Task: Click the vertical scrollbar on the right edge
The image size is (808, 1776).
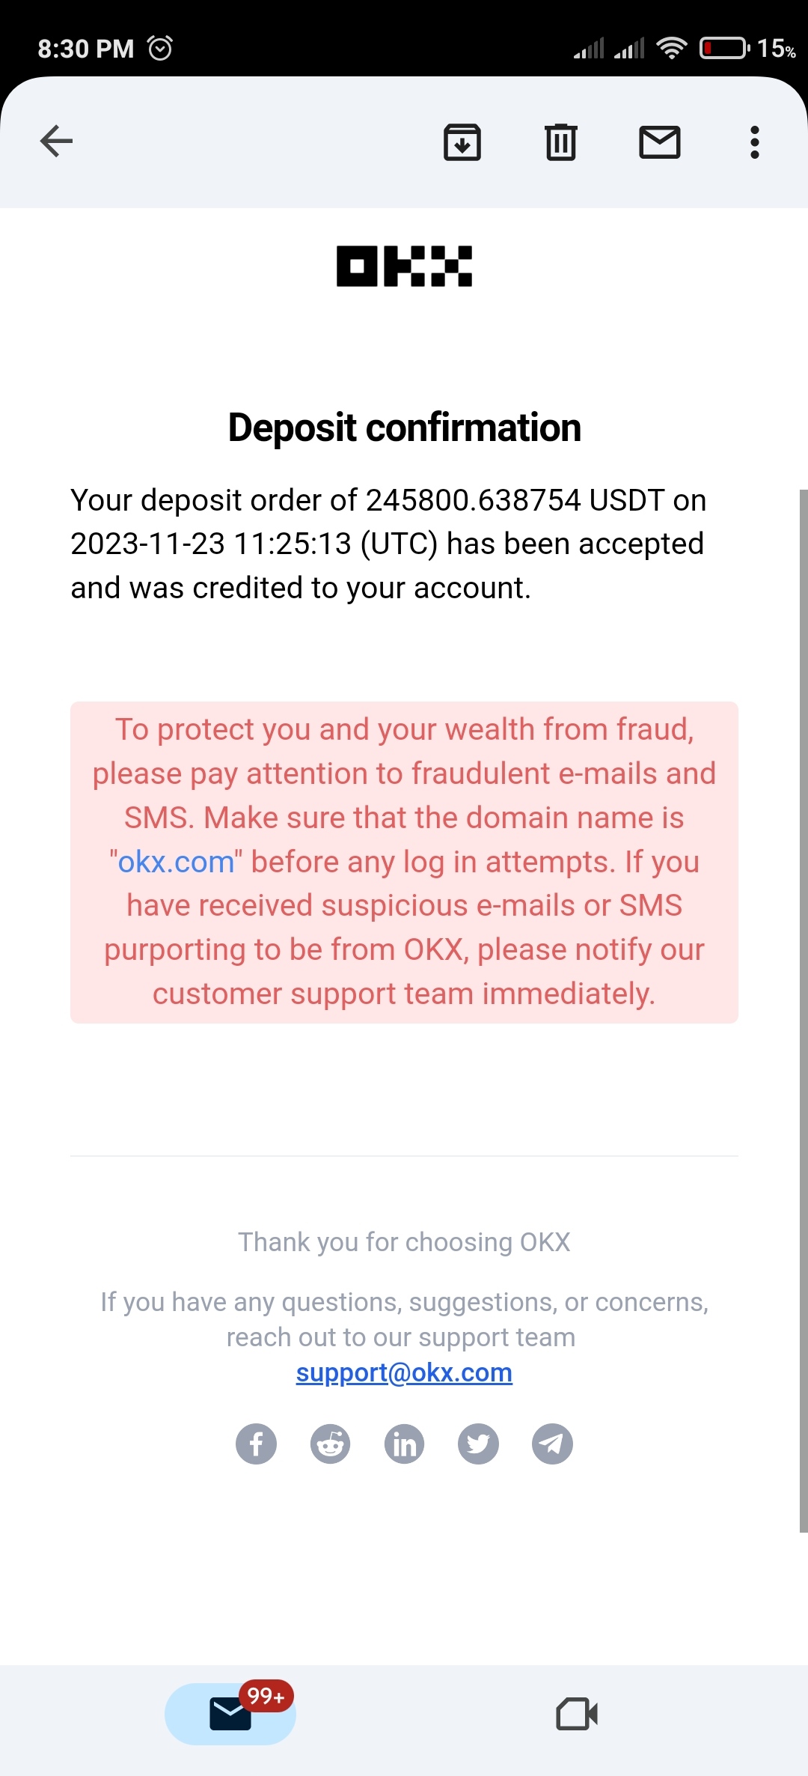Action: [x=804, y=1011]
